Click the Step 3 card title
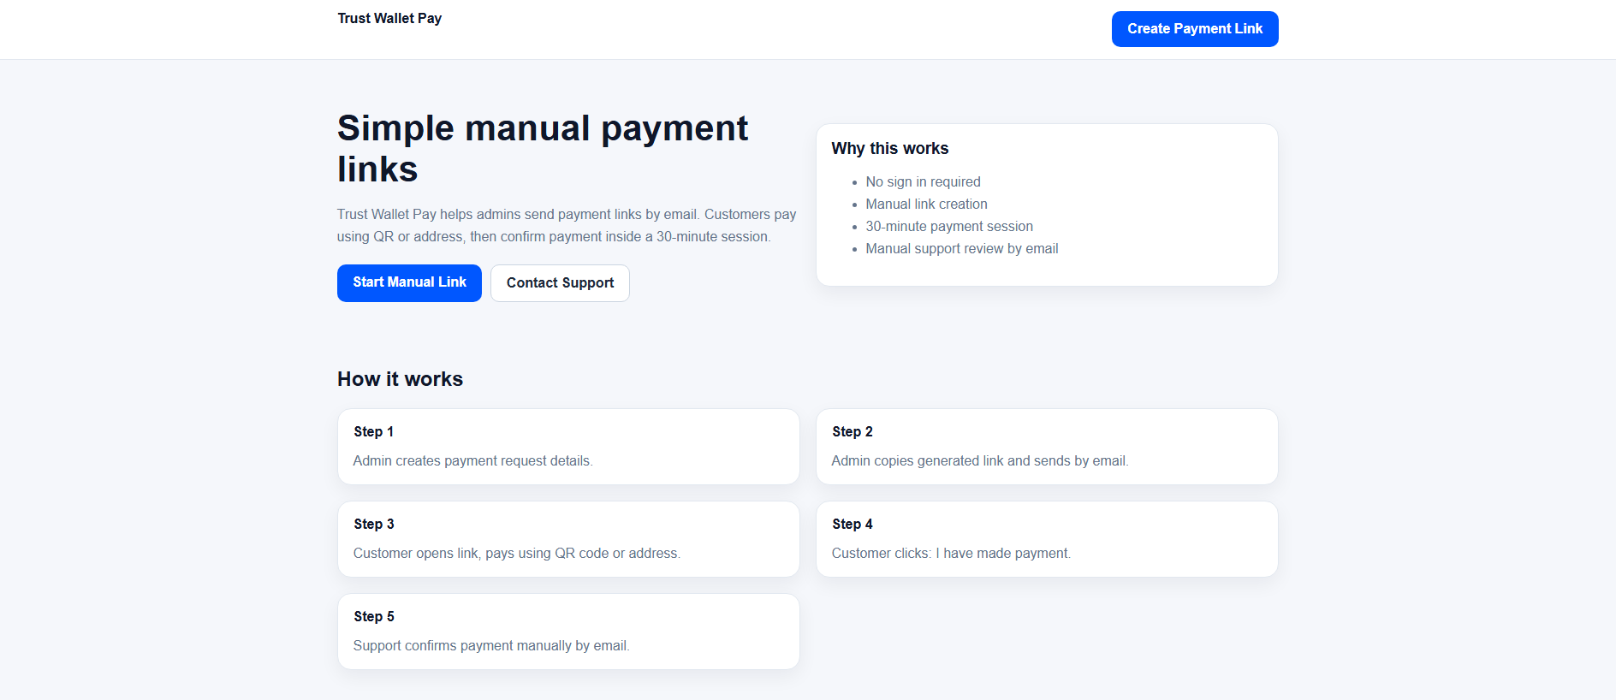This screenshot has width=1616, height=700. click(x=374, y=525)
